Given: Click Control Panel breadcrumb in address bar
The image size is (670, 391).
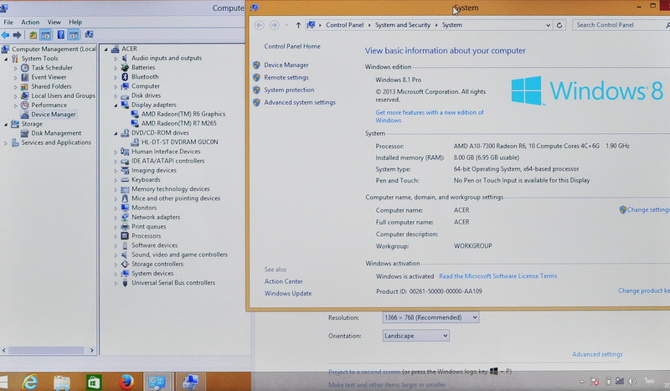Looking at the screenshot, I should click(344, 25).
